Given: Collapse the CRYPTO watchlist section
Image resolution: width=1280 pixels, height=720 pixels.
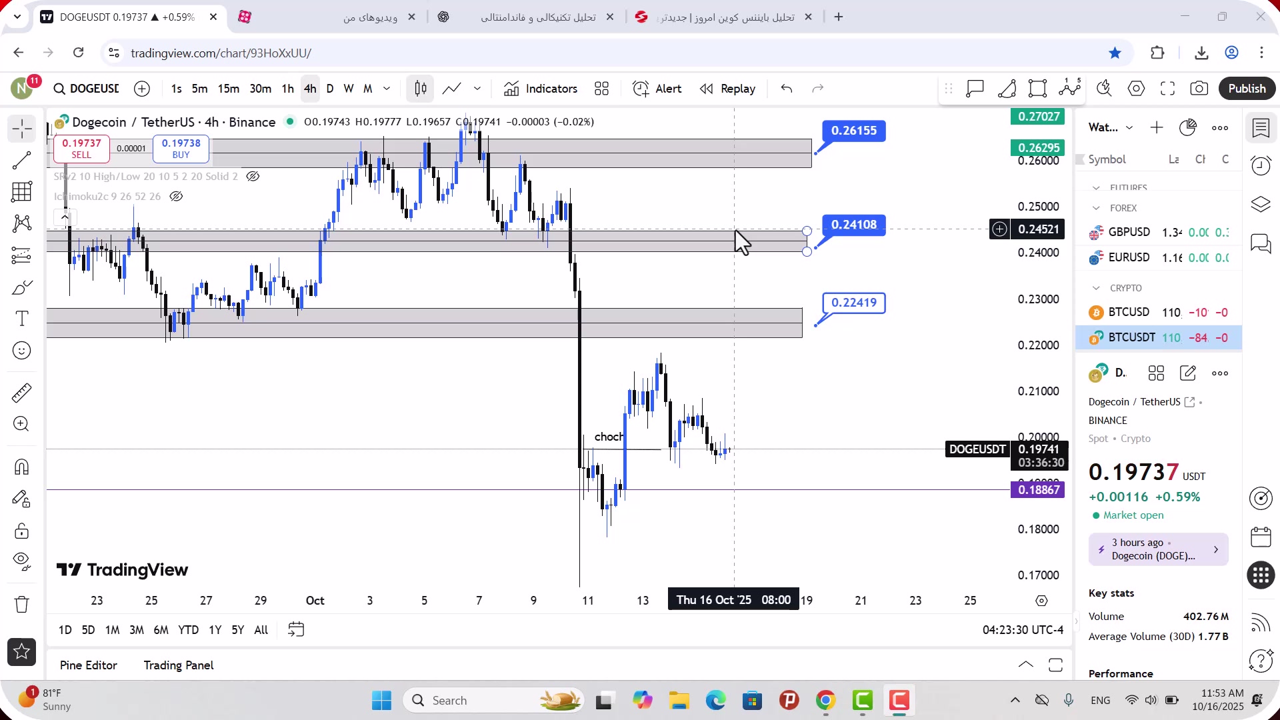Looking at the screenshot, I should click(x=1096, y=288).
